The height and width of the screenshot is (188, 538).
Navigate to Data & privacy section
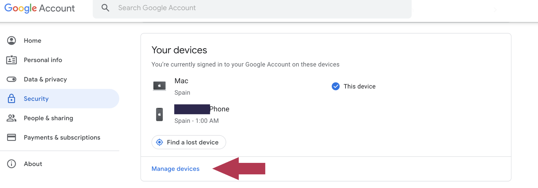click(x=45, y=79)
